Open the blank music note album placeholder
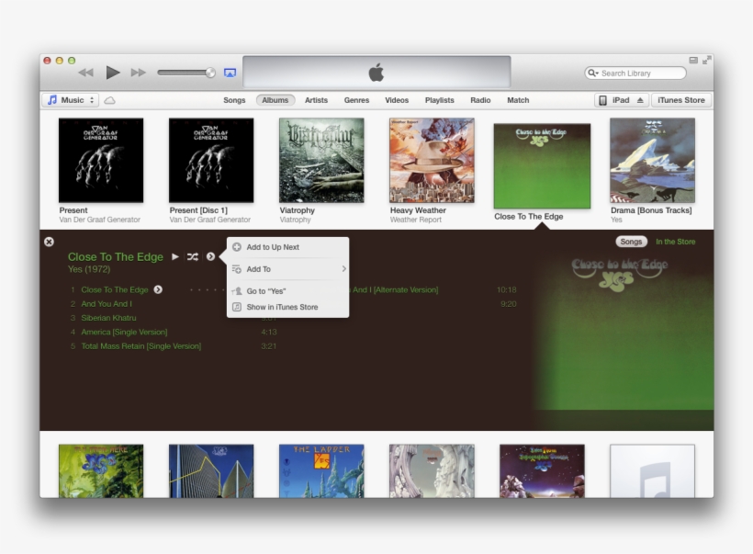Image resolution: width=753 pixels, height=554 pixels. click(652, 471)
